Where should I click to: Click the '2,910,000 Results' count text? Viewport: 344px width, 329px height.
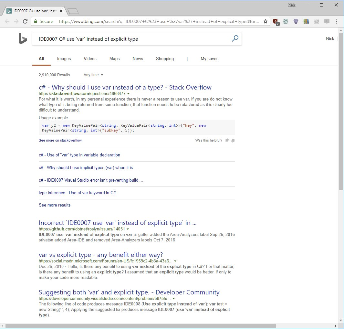click(54, 75)
